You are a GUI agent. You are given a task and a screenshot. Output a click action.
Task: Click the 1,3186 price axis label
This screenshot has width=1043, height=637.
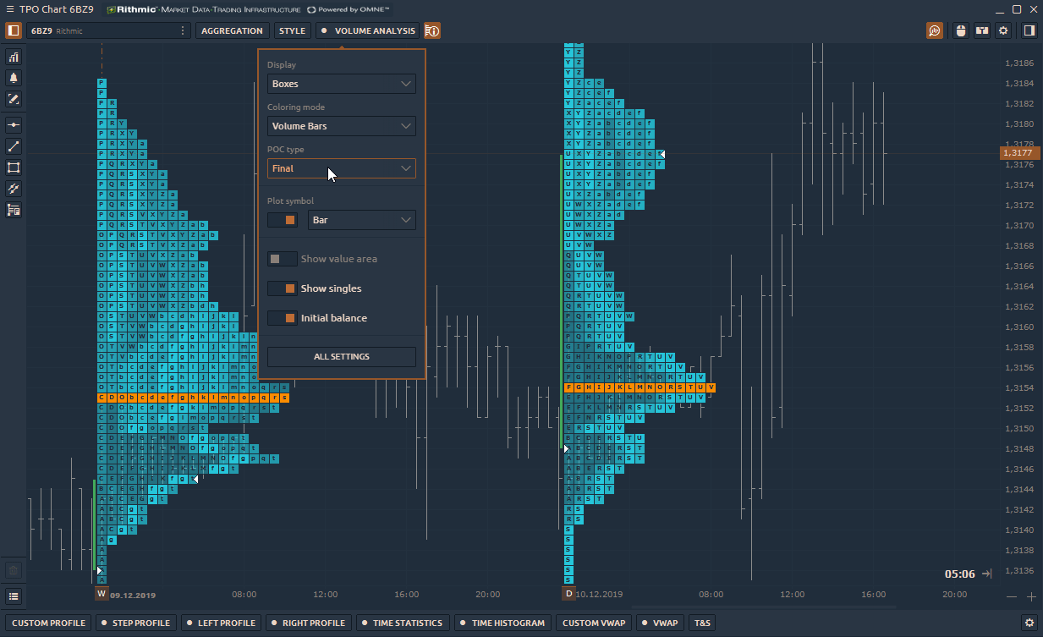(1018, 63)
